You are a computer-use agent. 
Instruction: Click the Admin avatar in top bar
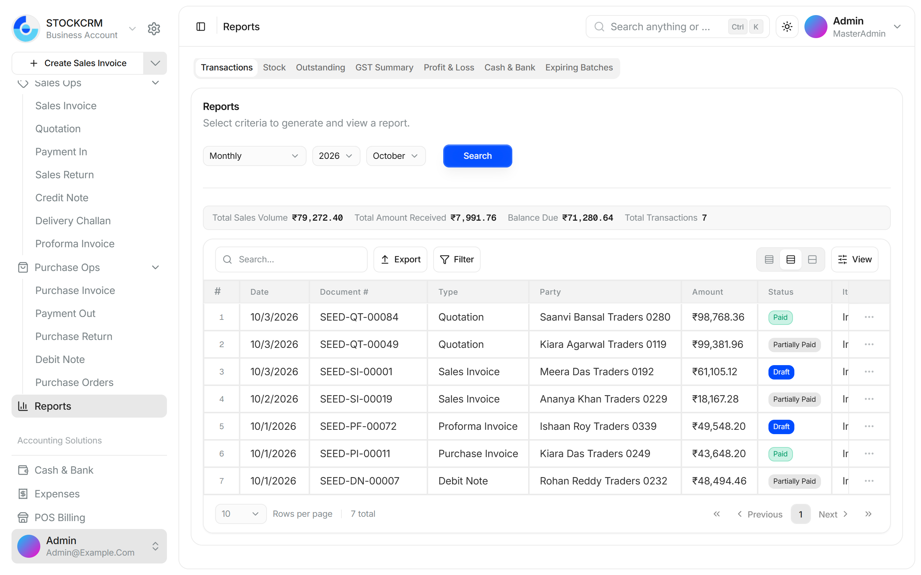(x=816, y=27)
